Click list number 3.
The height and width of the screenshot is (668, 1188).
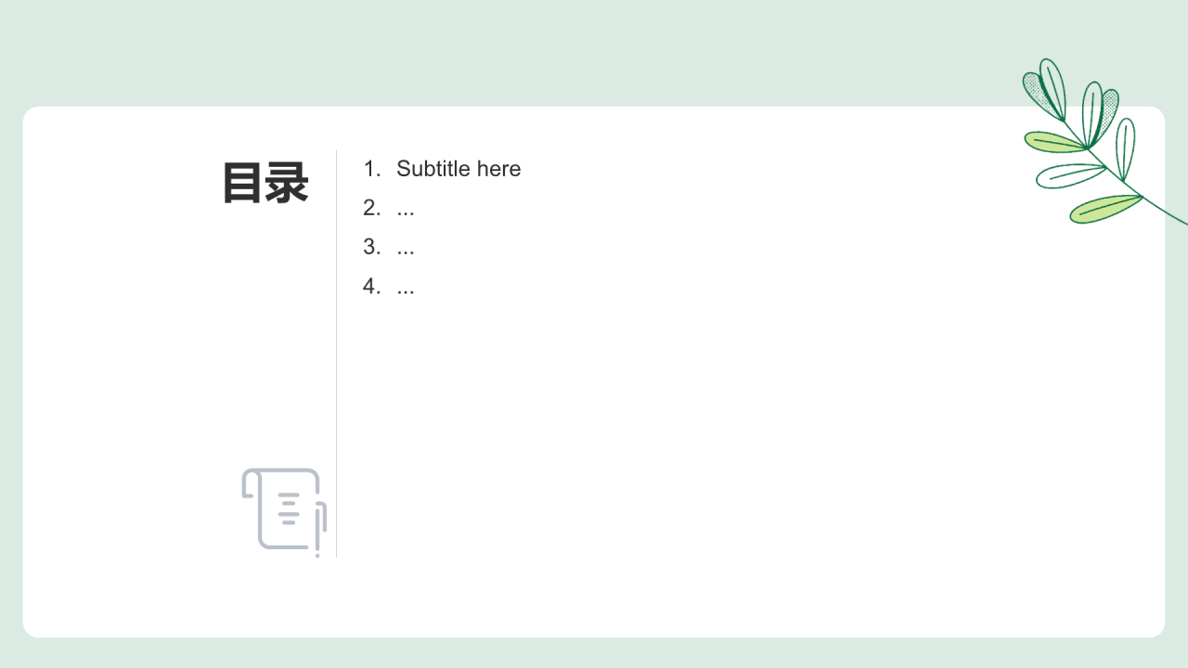click(x=371, y=247)
